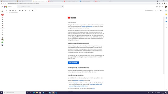Open Drafts in the sidebar

point(2,26)
